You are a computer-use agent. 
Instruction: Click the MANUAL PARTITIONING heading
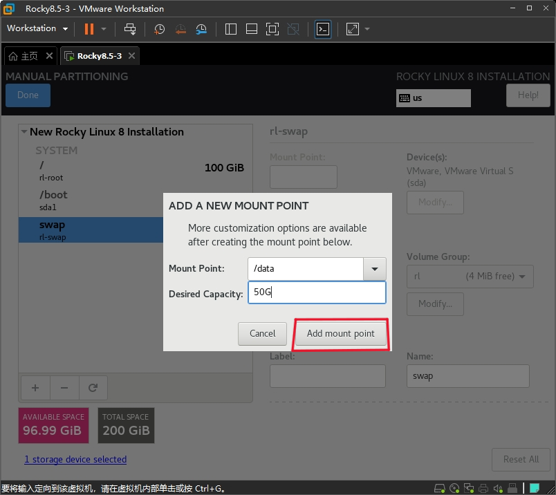click(x=67, y=76)
